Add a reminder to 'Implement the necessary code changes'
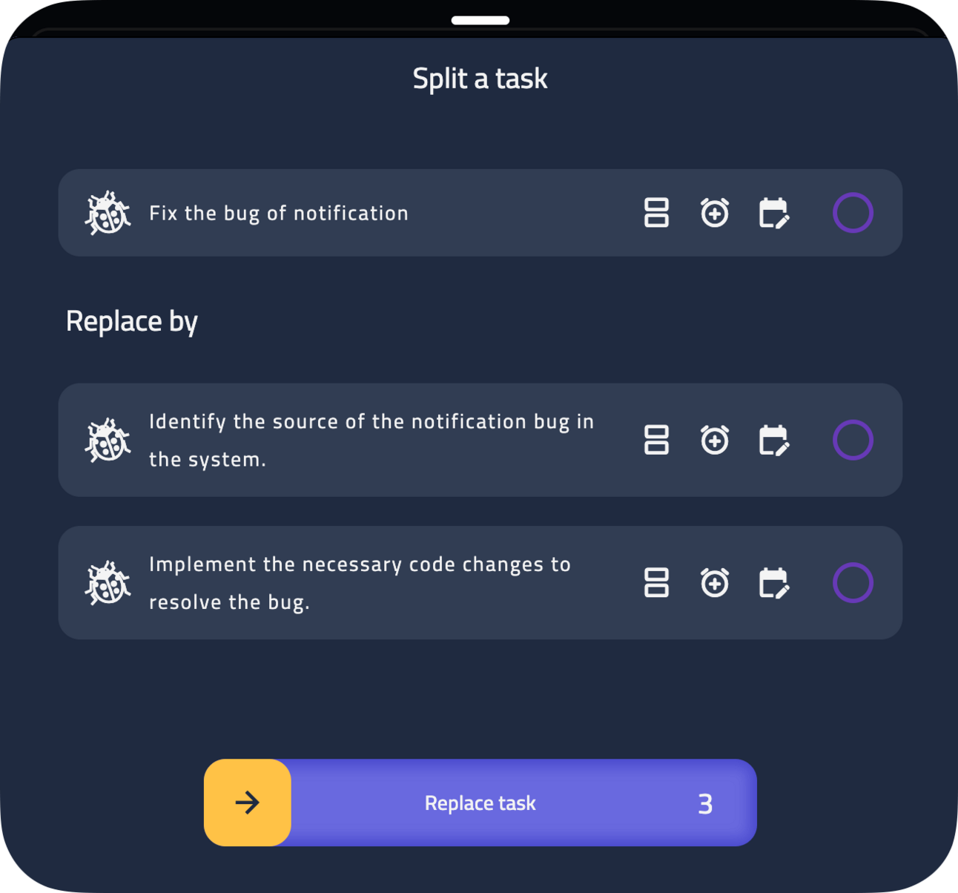The width and height of the screenshot is (958, 893). pyautogui.click(x=714, y=583)
